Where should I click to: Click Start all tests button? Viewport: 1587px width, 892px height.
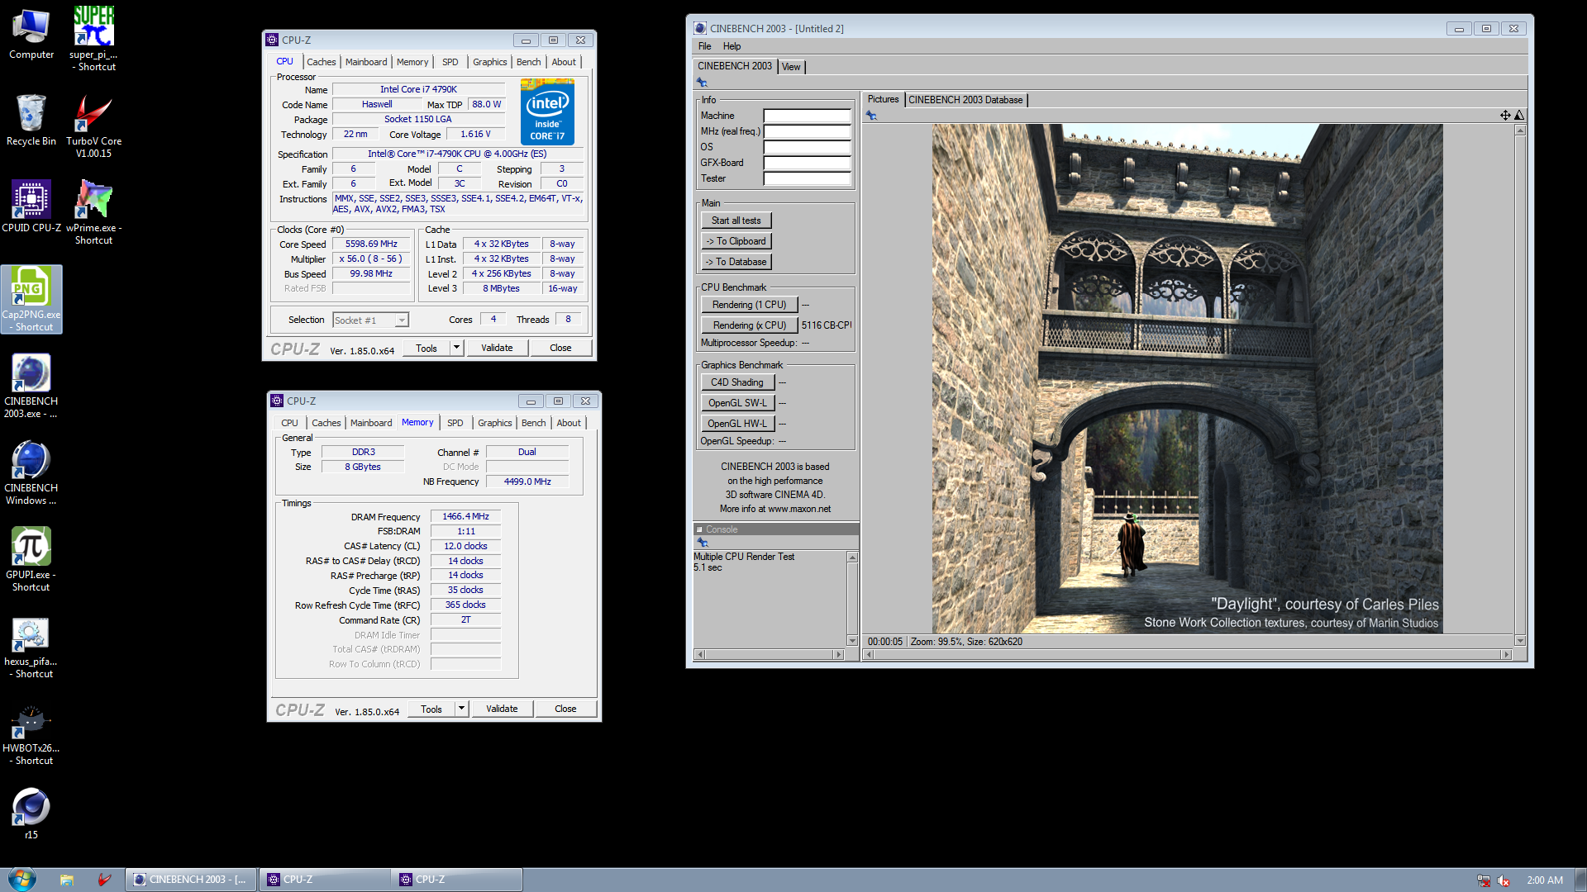click(736, 221)
